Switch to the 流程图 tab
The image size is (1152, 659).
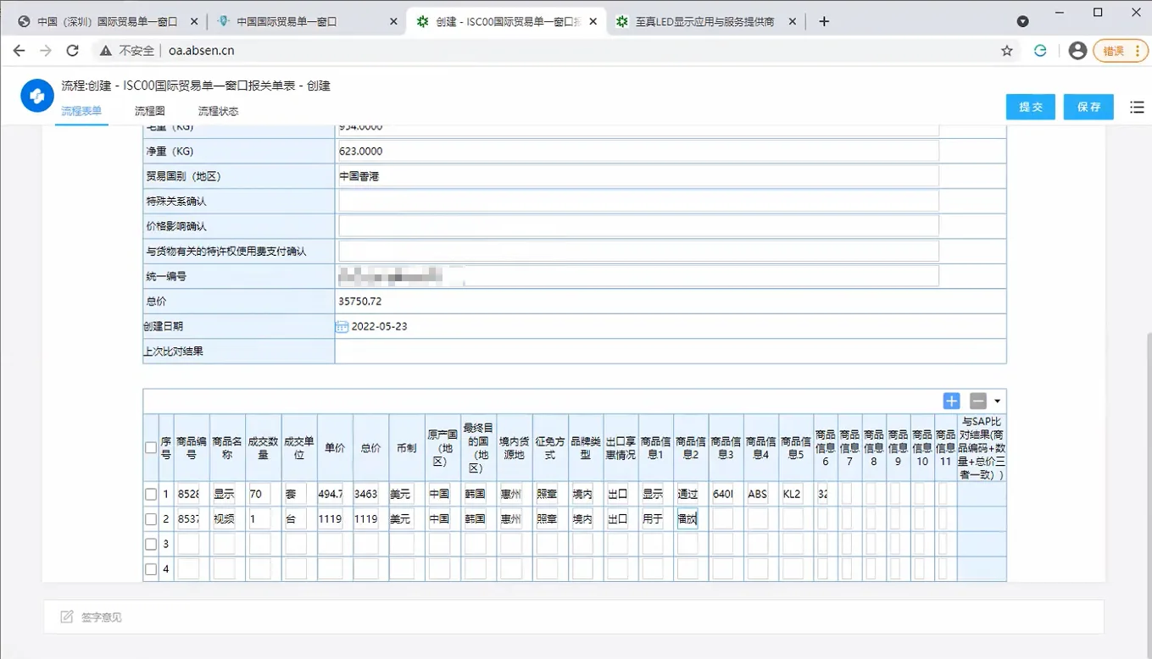[150, 111]
